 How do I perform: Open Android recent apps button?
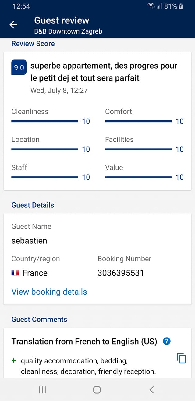(42, 389)
